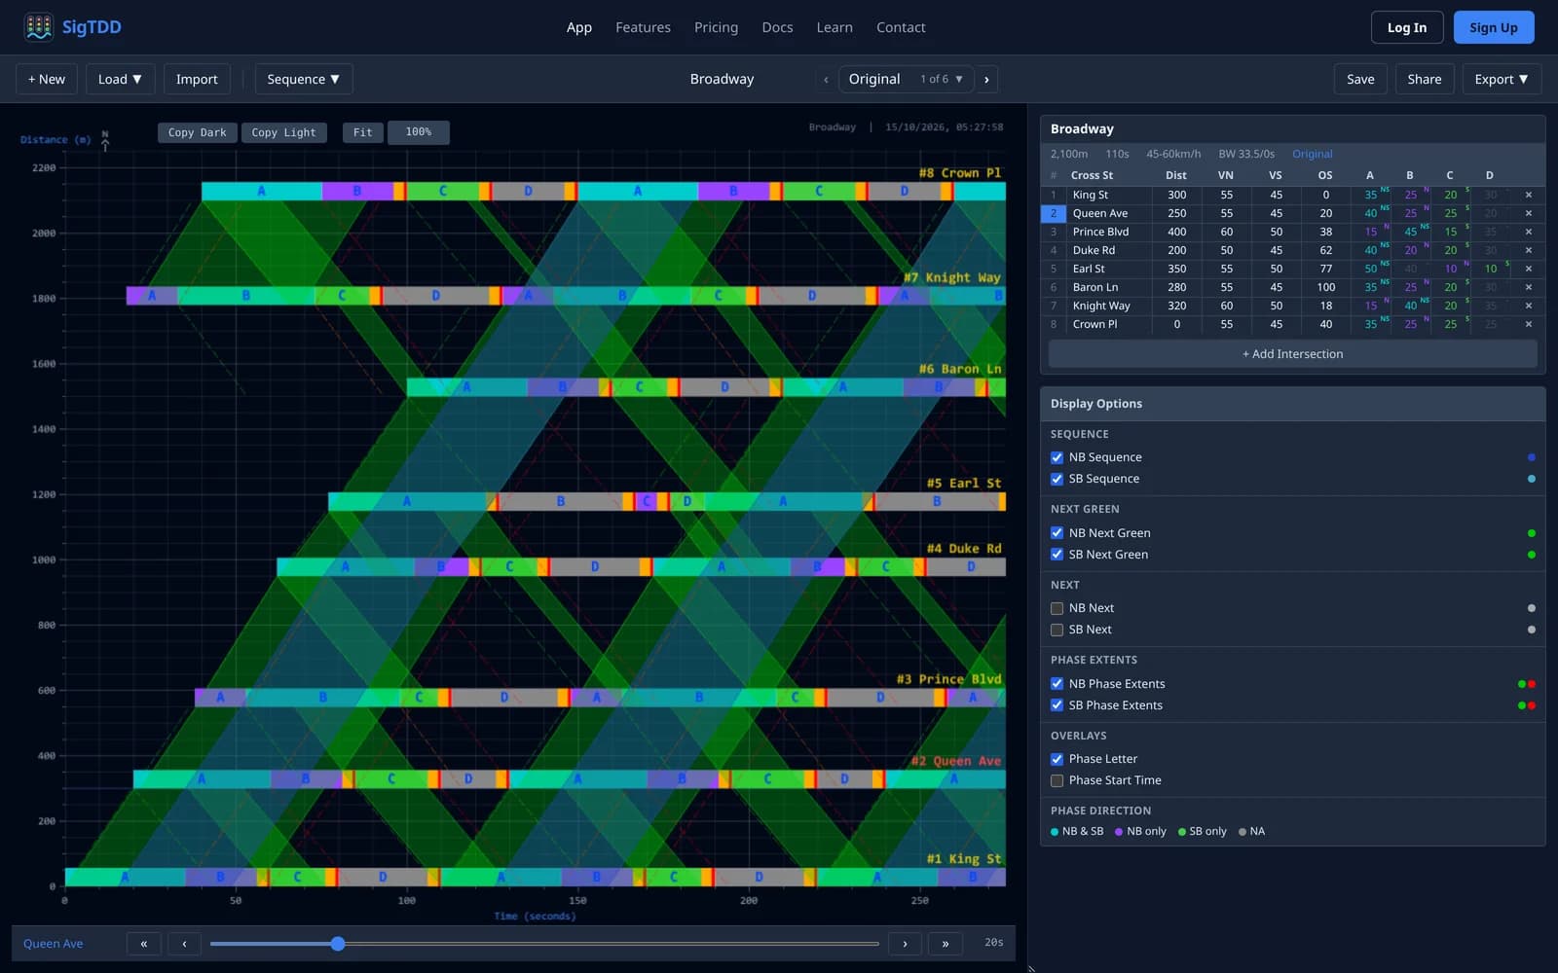Select the 100% zoom field
The width and height of the screenshot is (1558, 973).
click(x=419, y=132)
